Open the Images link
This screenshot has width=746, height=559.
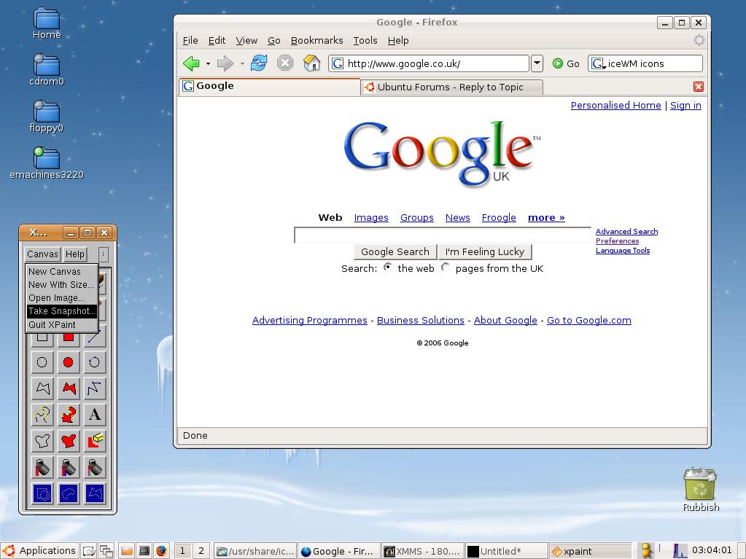click(371, 218)
